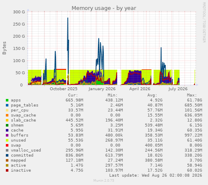Image resolution: width=208 pixels, height=185 pixels.
Task: Click the 'January 2026' x-axis label
Action: point(102,89)
